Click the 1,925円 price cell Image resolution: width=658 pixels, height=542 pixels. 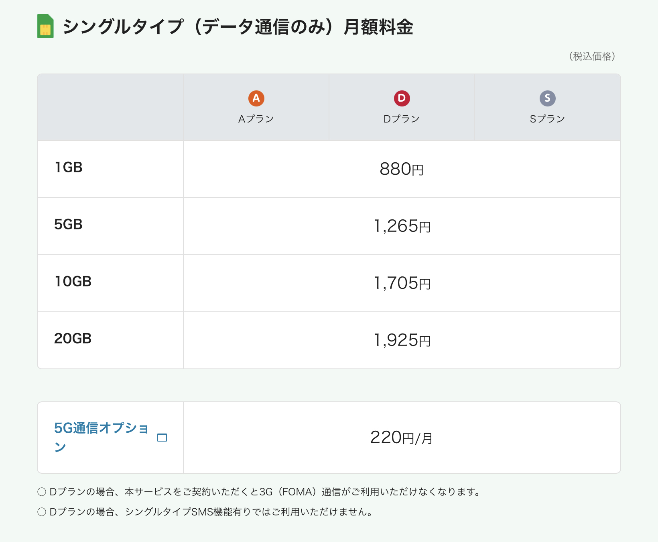(402, 340)
